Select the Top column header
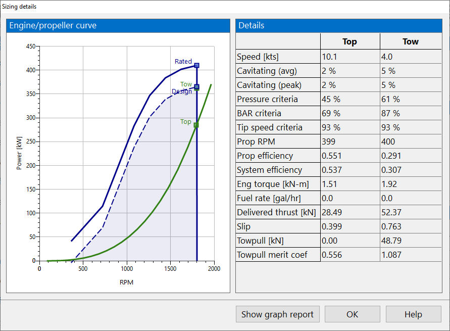The image size is (450, 331). click(x=349, y=41)
